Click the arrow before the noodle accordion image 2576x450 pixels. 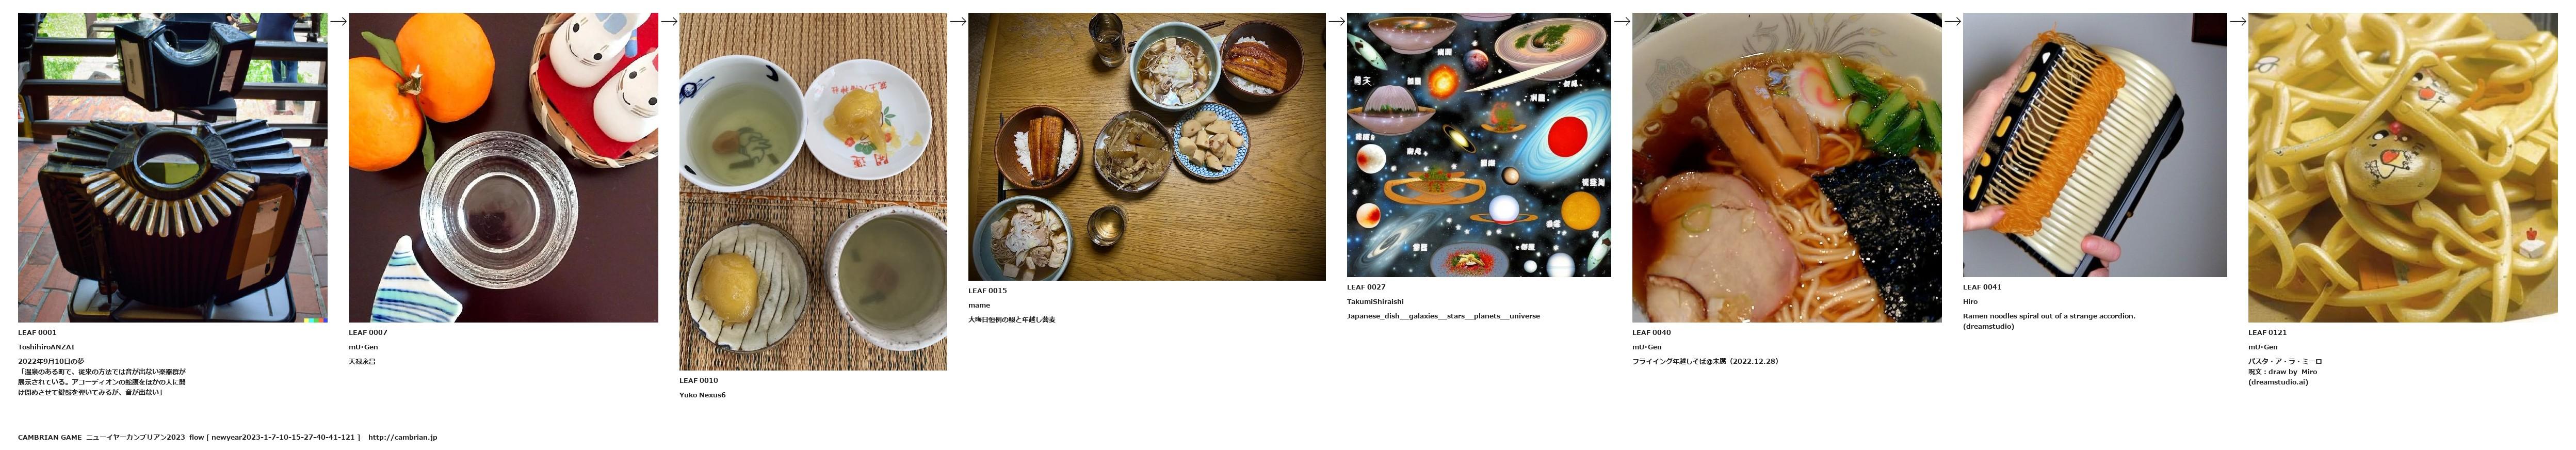click(x=1952, y=21)
